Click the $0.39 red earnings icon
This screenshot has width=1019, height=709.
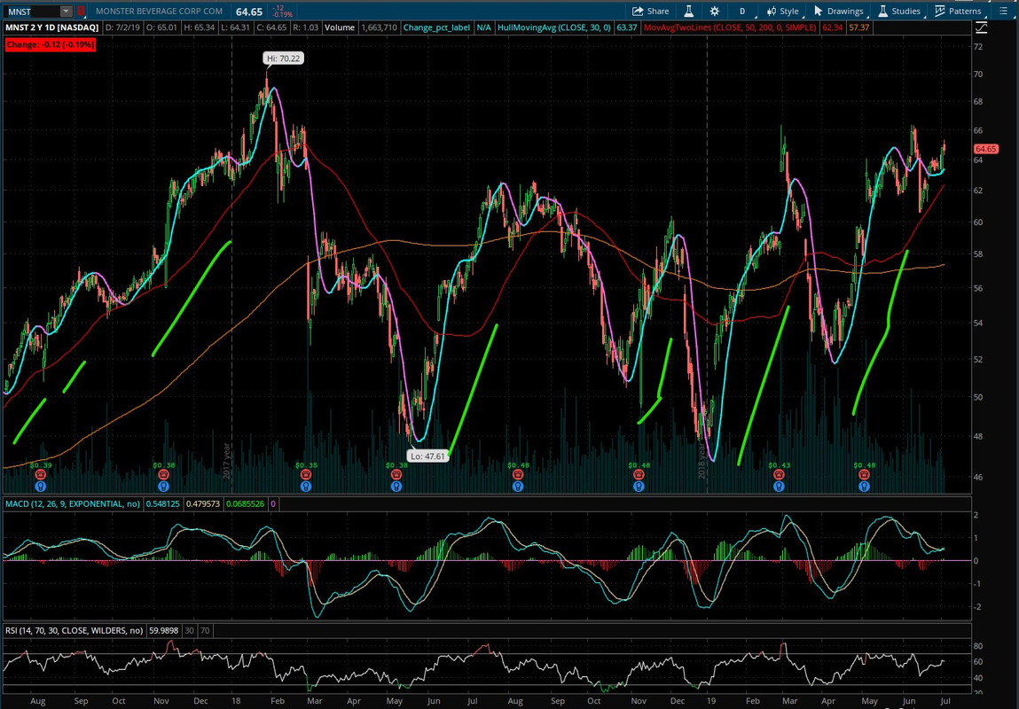tap(40, 475)
